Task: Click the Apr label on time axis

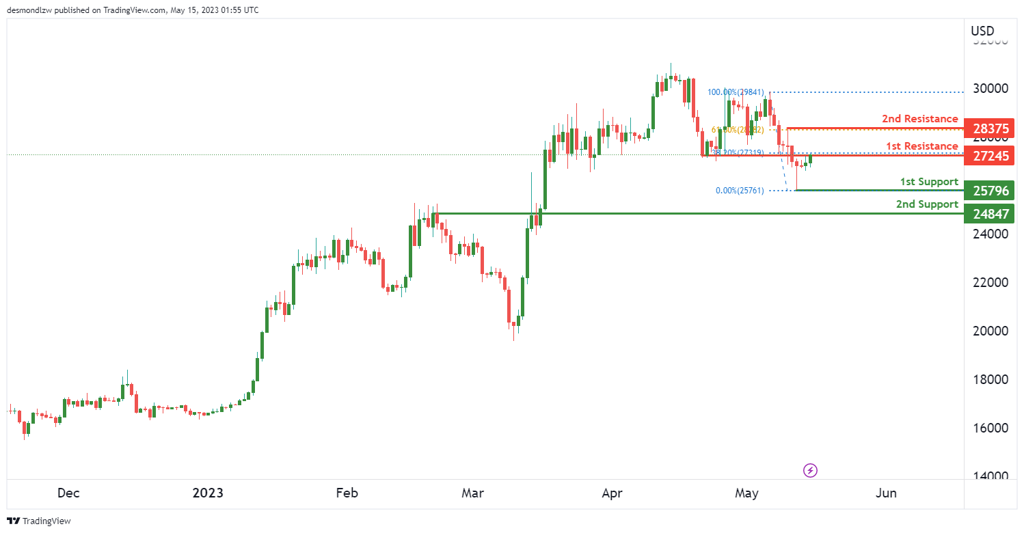Action: point(612,493)
